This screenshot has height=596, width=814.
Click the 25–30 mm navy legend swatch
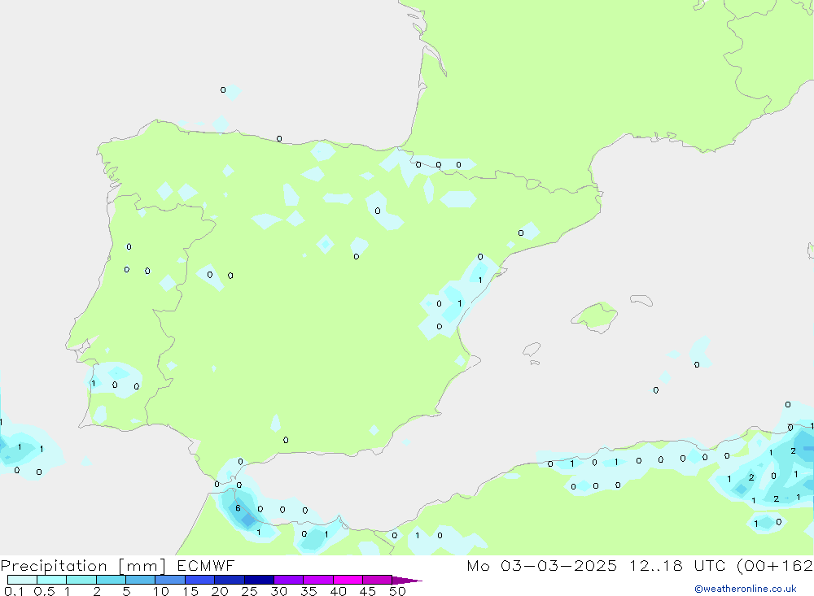coord(259,580)
